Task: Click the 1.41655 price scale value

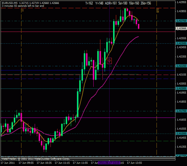Action: (182, 120)
